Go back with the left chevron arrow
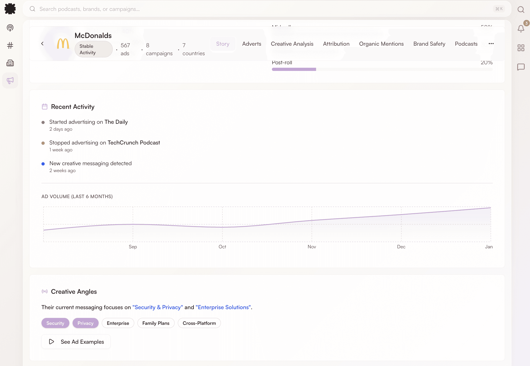 click(x=42, y=44)
